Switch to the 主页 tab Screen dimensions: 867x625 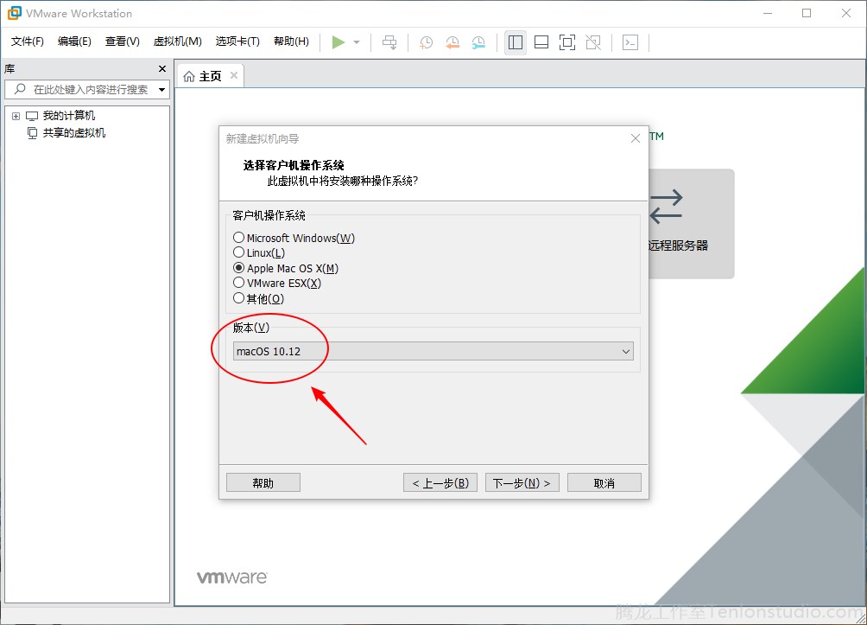(x=210, y=76)
